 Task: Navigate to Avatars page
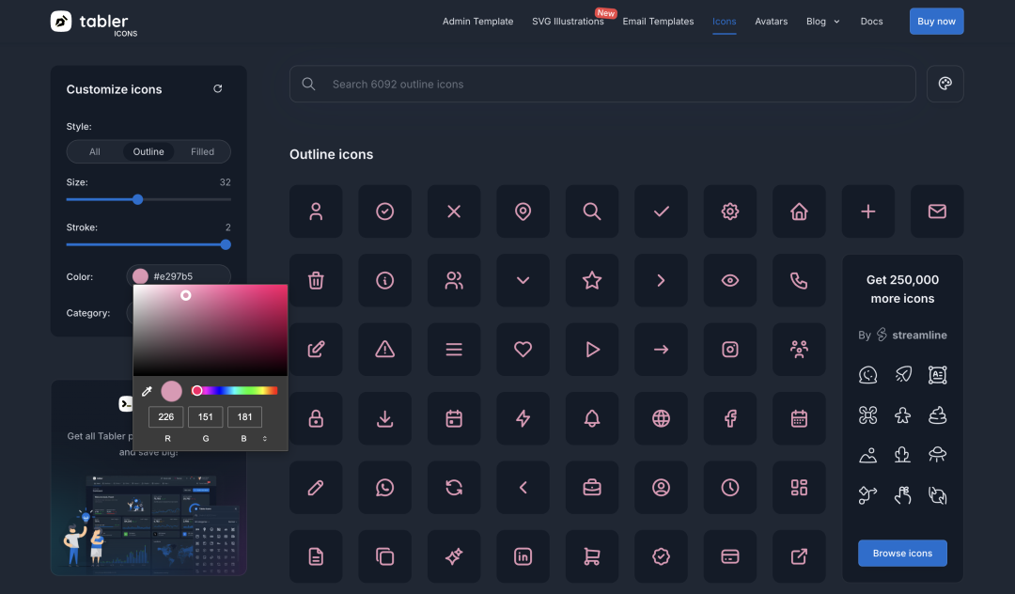point(771,22)
